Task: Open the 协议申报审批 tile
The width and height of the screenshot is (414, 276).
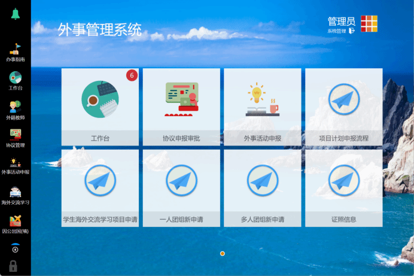Action: point(181,107)
